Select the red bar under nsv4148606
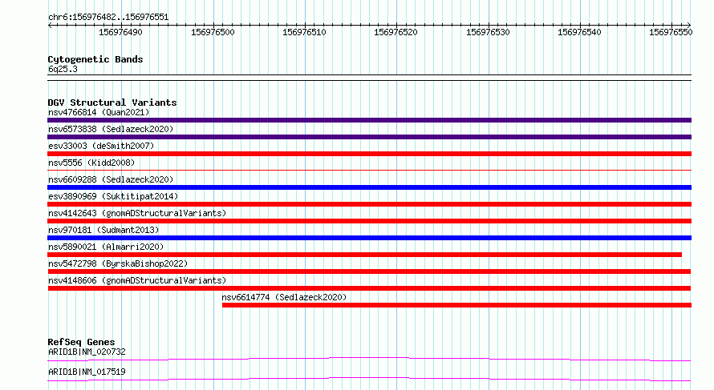The width and height of the screenshot is (714, 390). click(369, 288)
